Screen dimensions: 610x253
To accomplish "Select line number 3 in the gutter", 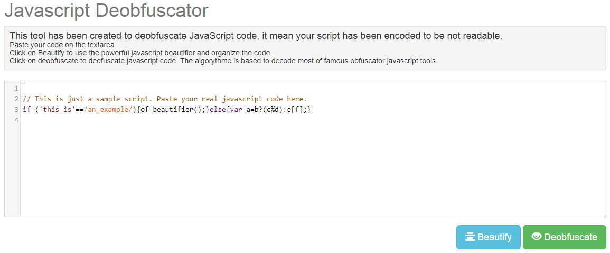I will coord(16,110).
